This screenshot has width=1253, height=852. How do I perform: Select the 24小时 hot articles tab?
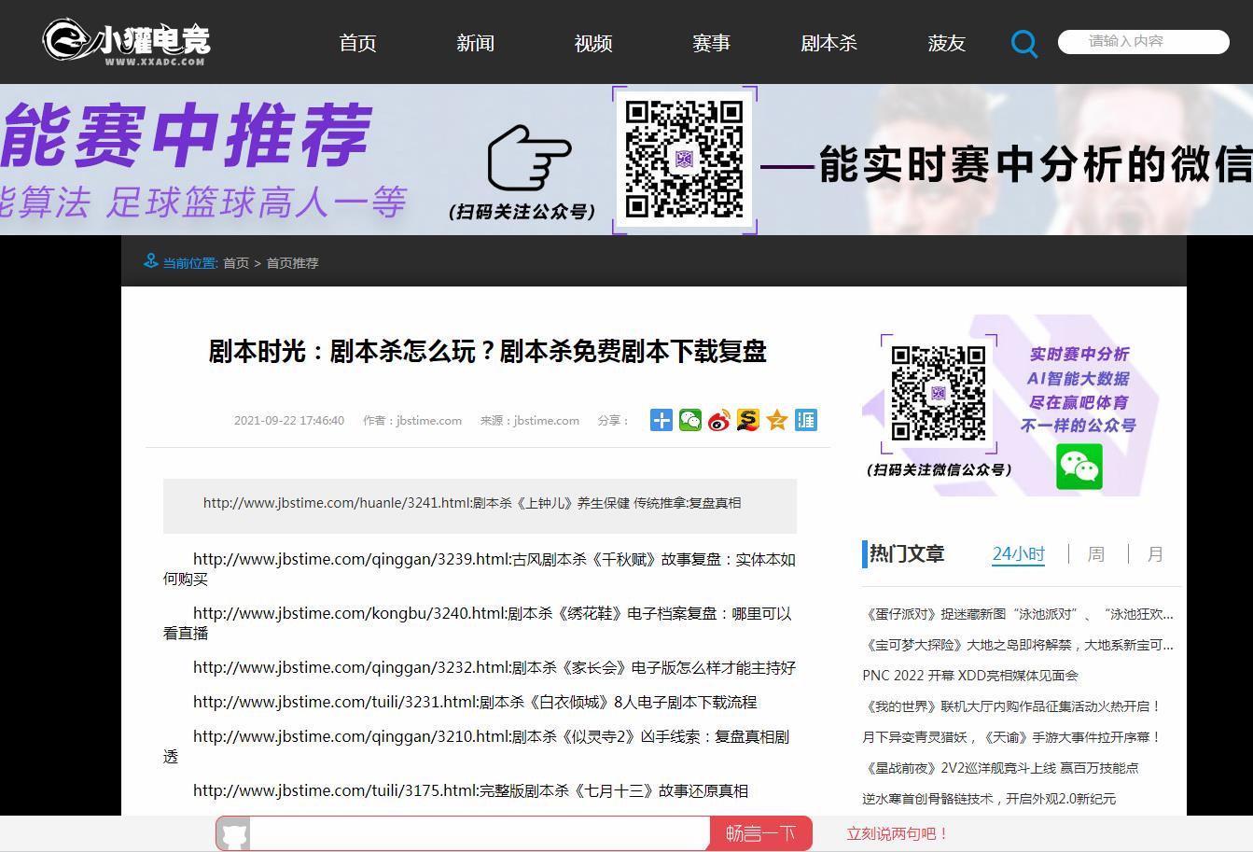pos(1018,553)
